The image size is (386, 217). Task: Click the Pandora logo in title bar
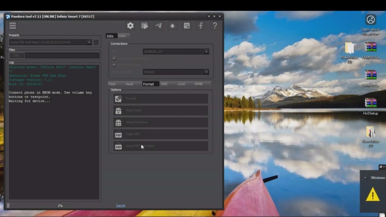point(8,17)
